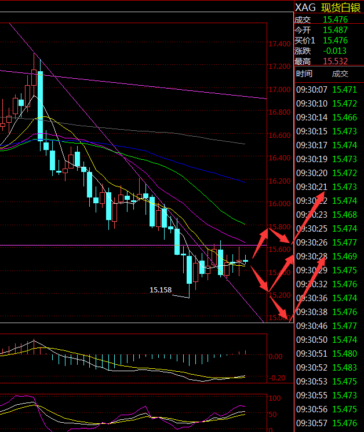Image resolution: width=364 pixels, height=432 pixels.
Task: Select tick row 09:30:38 at 15.476
Action: point(326,312)
